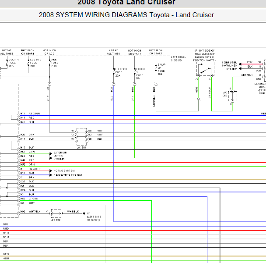The width and height of the screenshot is (266, 263).
Task: Click the 'HEADLIGHTS SYSTEM' label
Action: point(68,175)
